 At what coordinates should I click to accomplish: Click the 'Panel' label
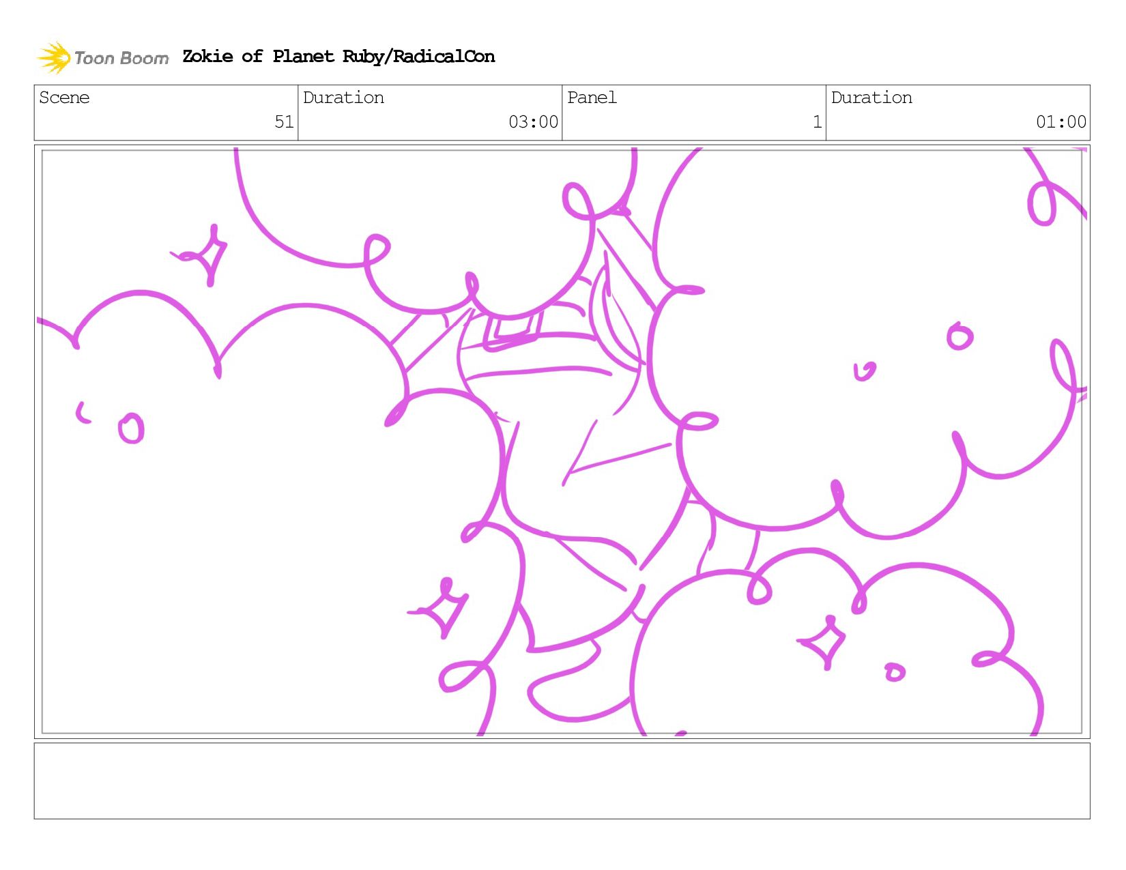[x=592, y=98]
